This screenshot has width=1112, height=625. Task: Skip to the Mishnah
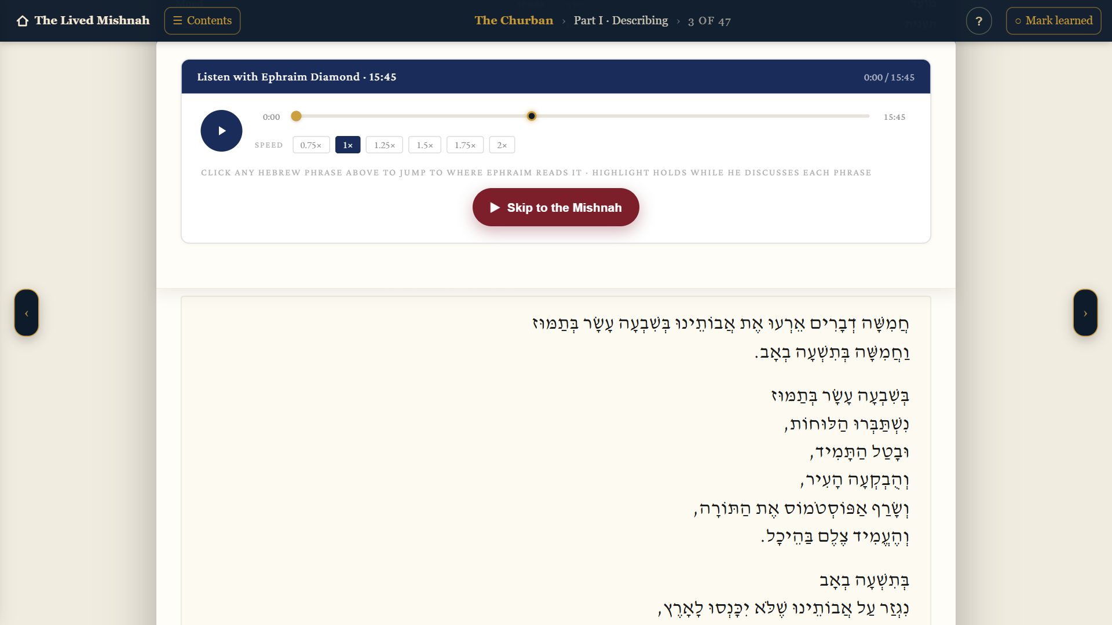(556, 207)
